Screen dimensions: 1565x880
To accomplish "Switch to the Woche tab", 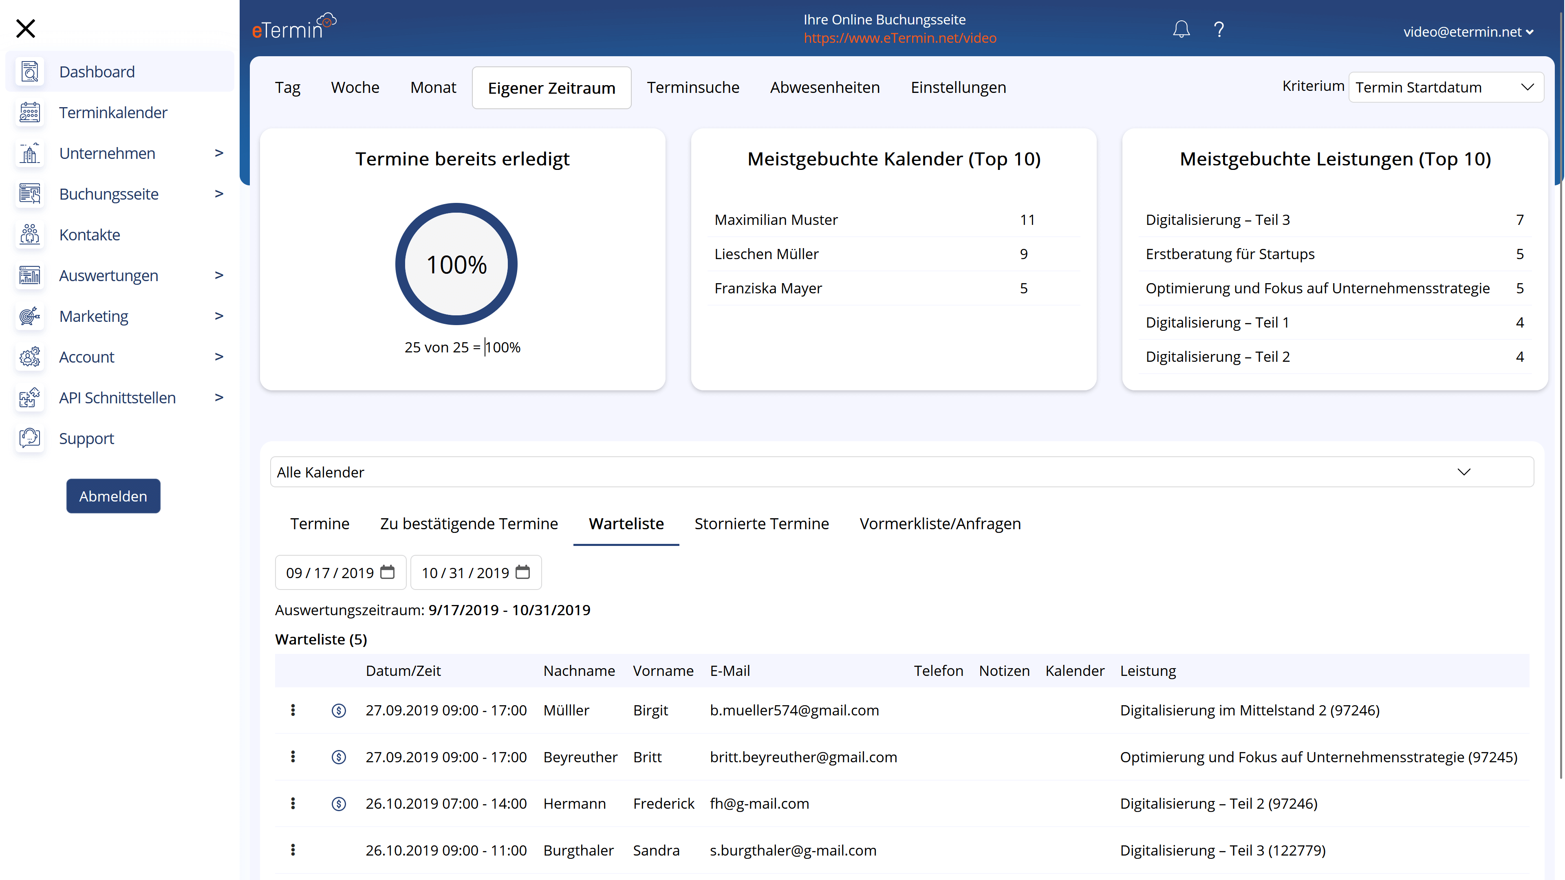I will 355,88.
